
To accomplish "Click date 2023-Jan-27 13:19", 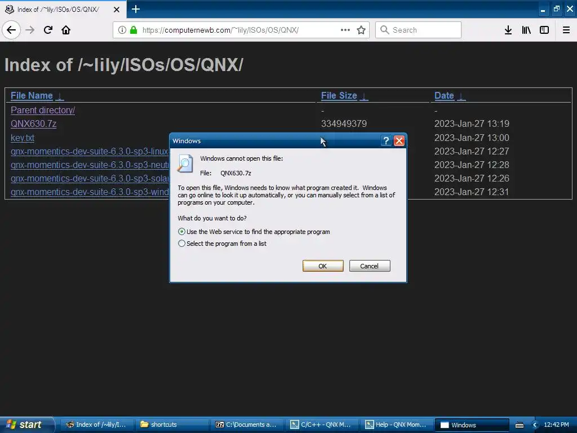I will coord(472,123).
